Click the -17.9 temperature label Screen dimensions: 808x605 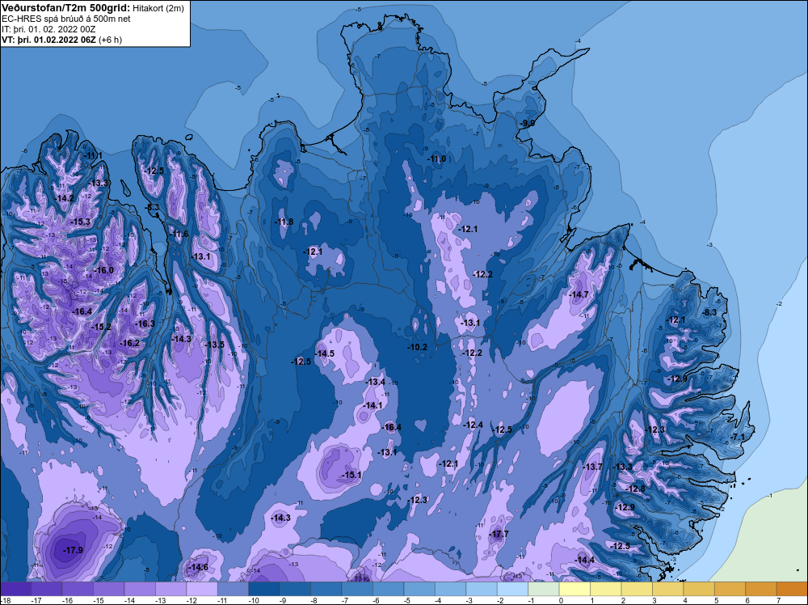click(73, 550)
